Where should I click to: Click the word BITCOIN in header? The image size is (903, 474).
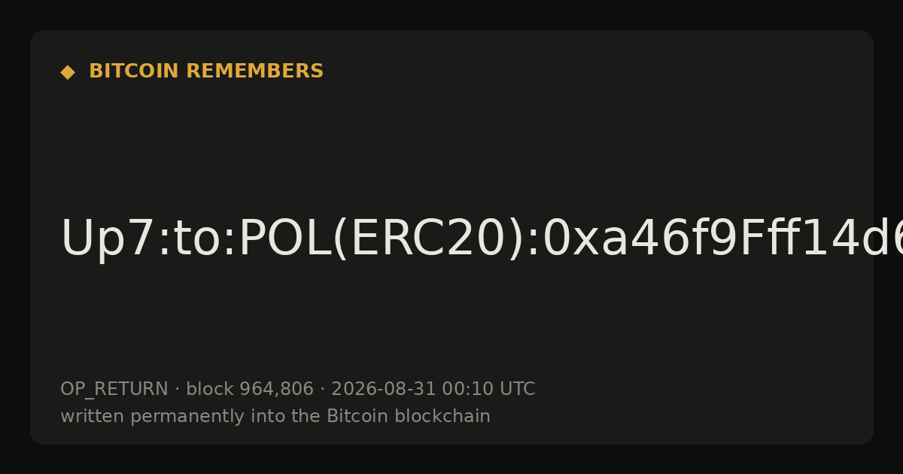[x=134, y=71]
